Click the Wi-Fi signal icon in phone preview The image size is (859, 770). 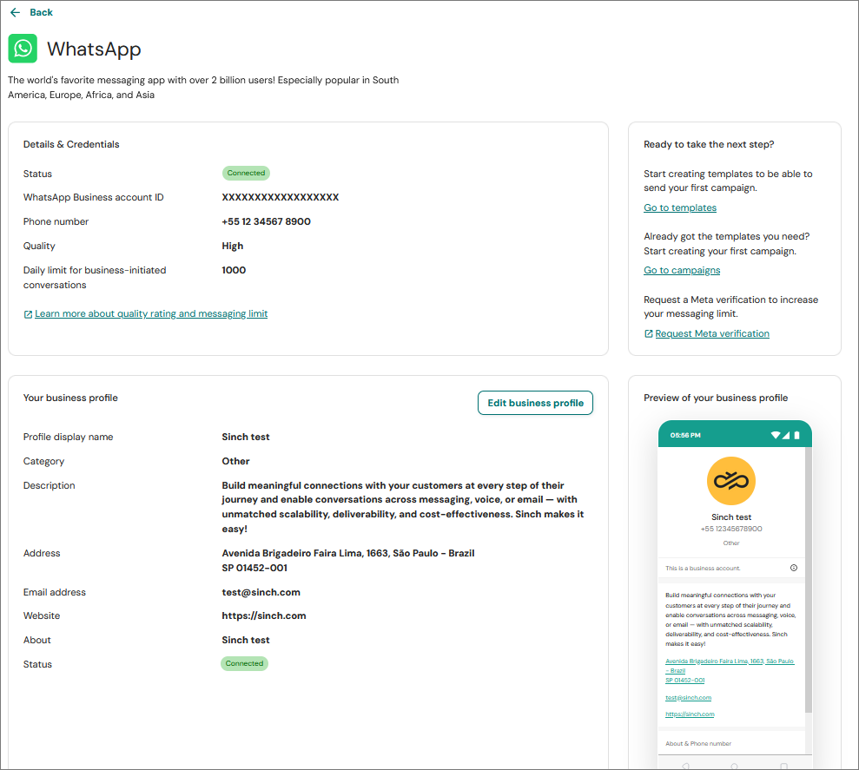pos(775,435)
